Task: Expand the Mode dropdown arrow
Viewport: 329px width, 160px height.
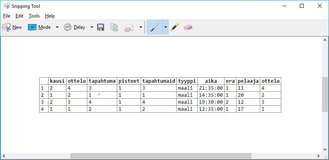Action: click(57, 27)
